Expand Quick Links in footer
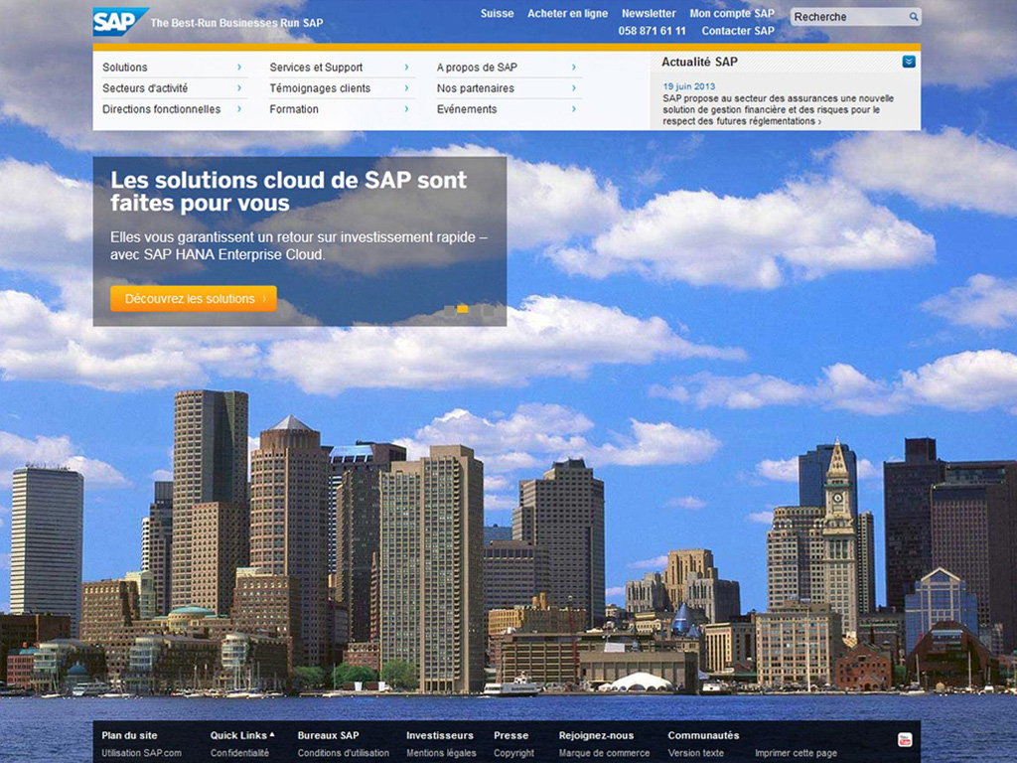 pyautogui.click(x=242, y=736)
